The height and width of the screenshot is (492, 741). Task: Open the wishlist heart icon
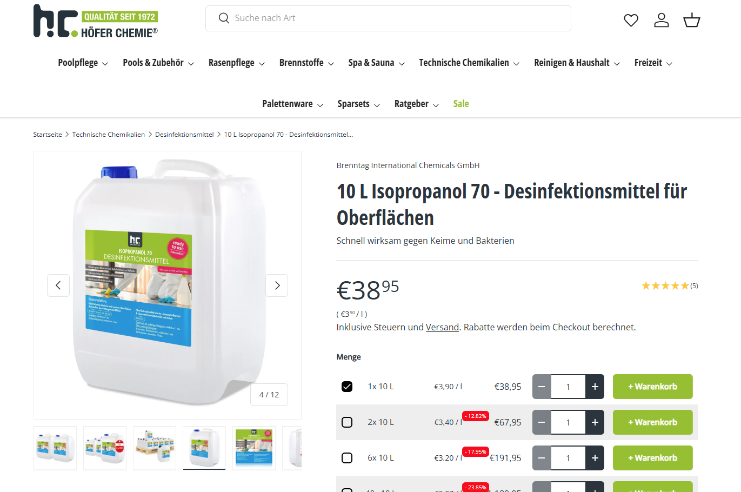tap(631, 21)
